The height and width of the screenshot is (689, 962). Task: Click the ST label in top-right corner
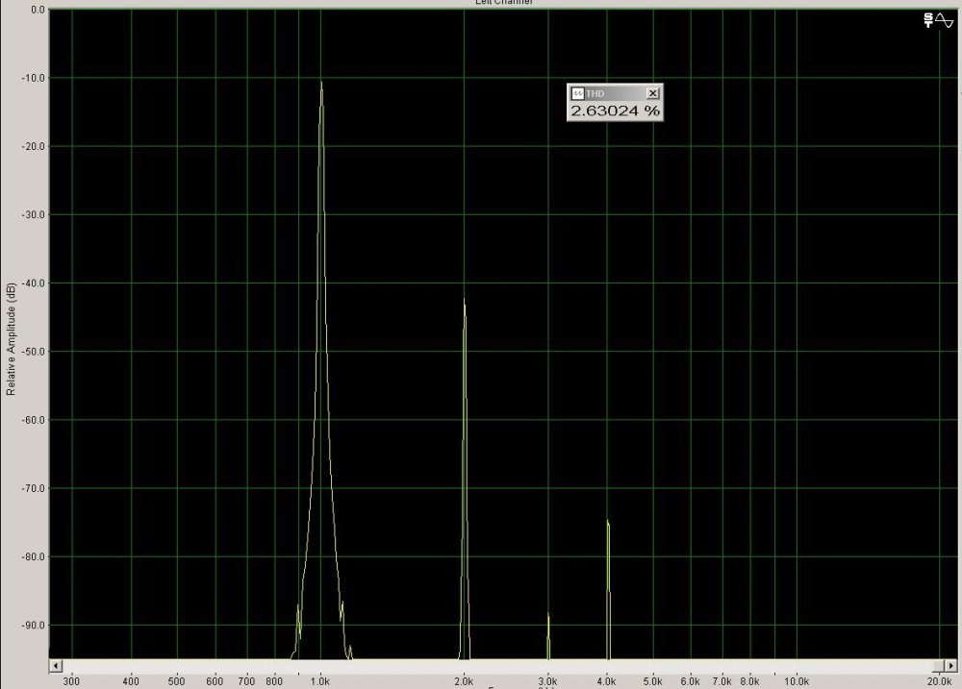pyautogui.click(x=927, y=19)
